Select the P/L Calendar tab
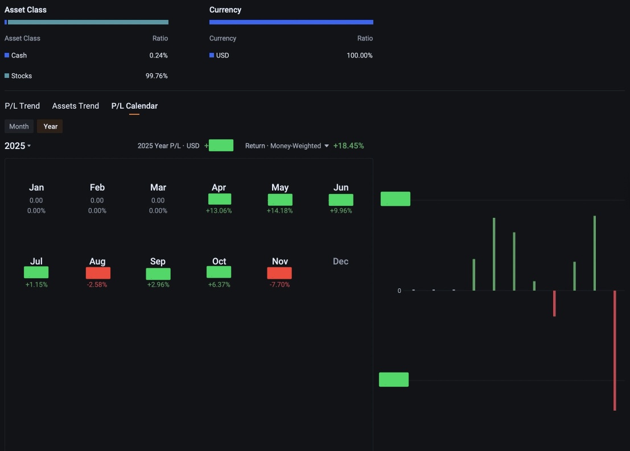The height and width of the screenshot is (451, 630). click(x=134, y=106)
